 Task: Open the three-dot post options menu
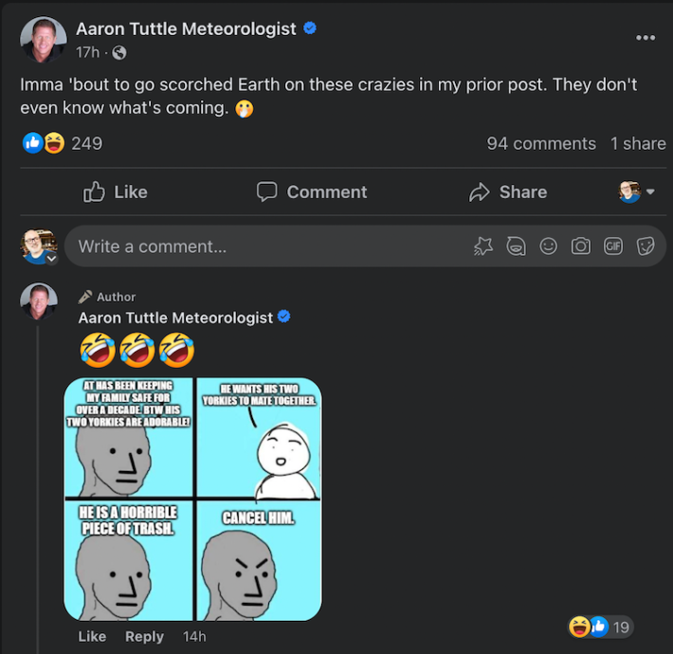tap(646, 38)
